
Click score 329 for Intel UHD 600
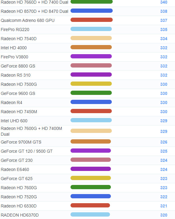click(x=164, y=121)
